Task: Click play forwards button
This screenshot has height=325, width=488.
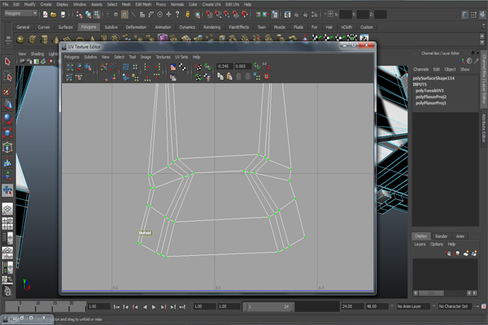Action: coord(154,307)
